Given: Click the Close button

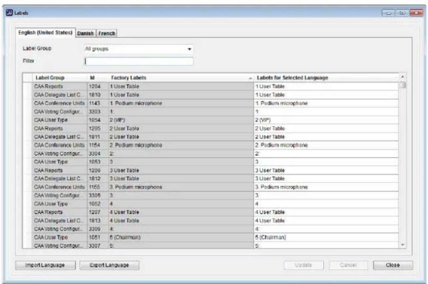Looking at the screenshot, I should point(393,265).
